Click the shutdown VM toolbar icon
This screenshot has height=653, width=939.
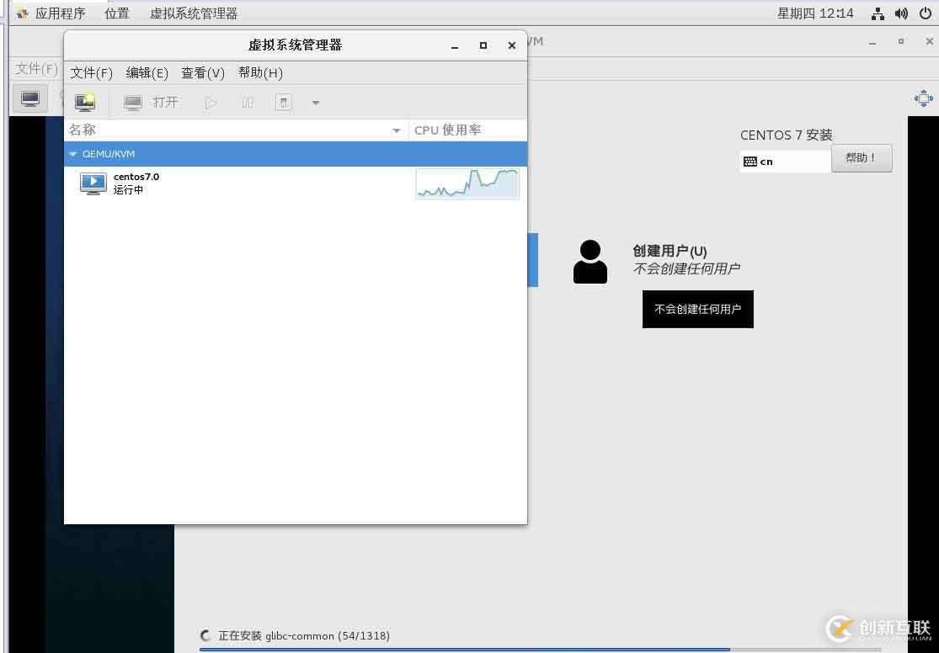tap(283, 103)
